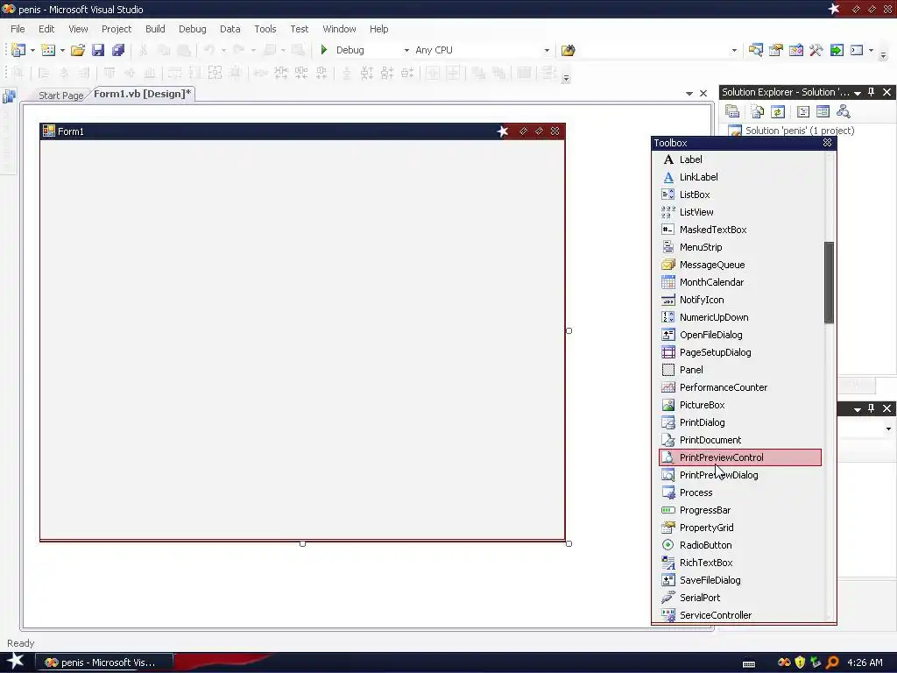Open the Project menu
The image size is (897, 673).
tap(117, 29)
